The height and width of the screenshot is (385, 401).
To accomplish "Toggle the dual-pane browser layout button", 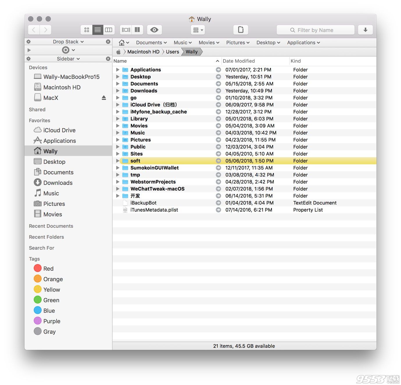I will tap(126, 30).
